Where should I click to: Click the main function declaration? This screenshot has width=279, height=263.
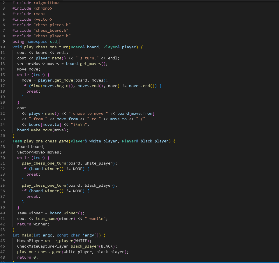click(26, 235)
